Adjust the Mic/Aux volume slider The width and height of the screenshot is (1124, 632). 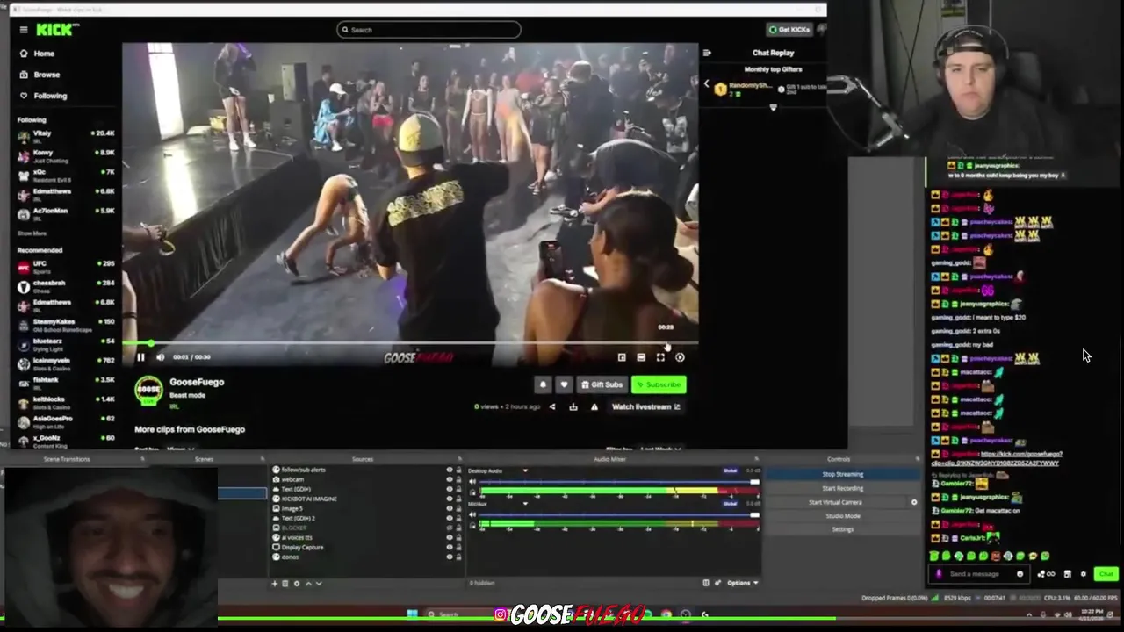point(618,515)
